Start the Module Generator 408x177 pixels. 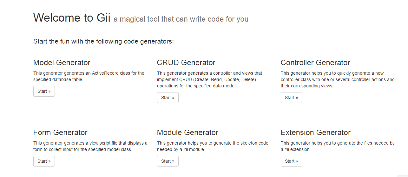[x=168, y=161]
